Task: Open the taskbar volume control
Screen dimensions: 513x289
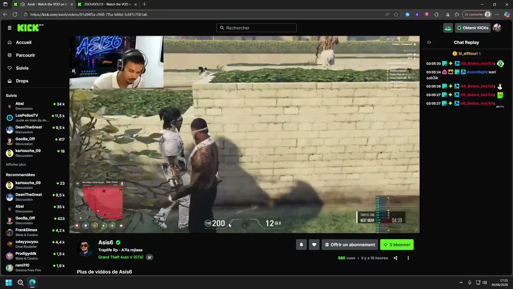Action: tap(485, 283)
